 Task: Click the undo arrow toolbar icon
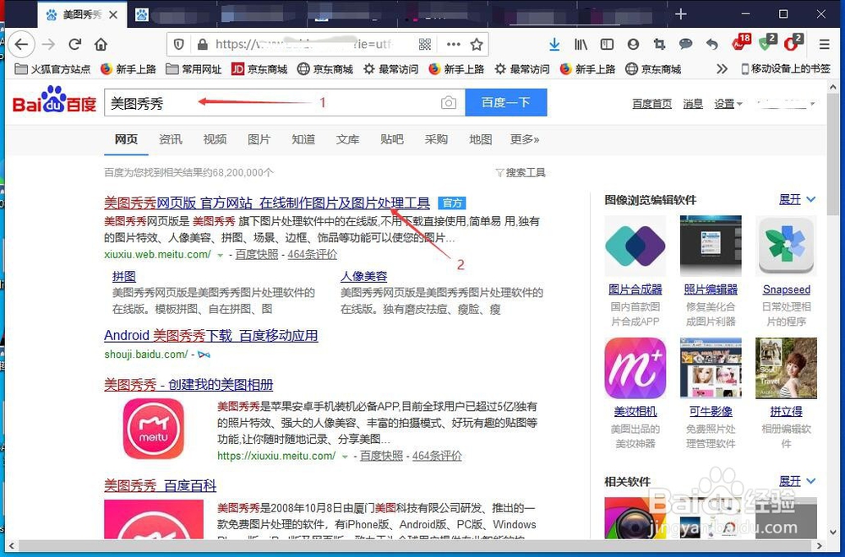tap(711, 44)
